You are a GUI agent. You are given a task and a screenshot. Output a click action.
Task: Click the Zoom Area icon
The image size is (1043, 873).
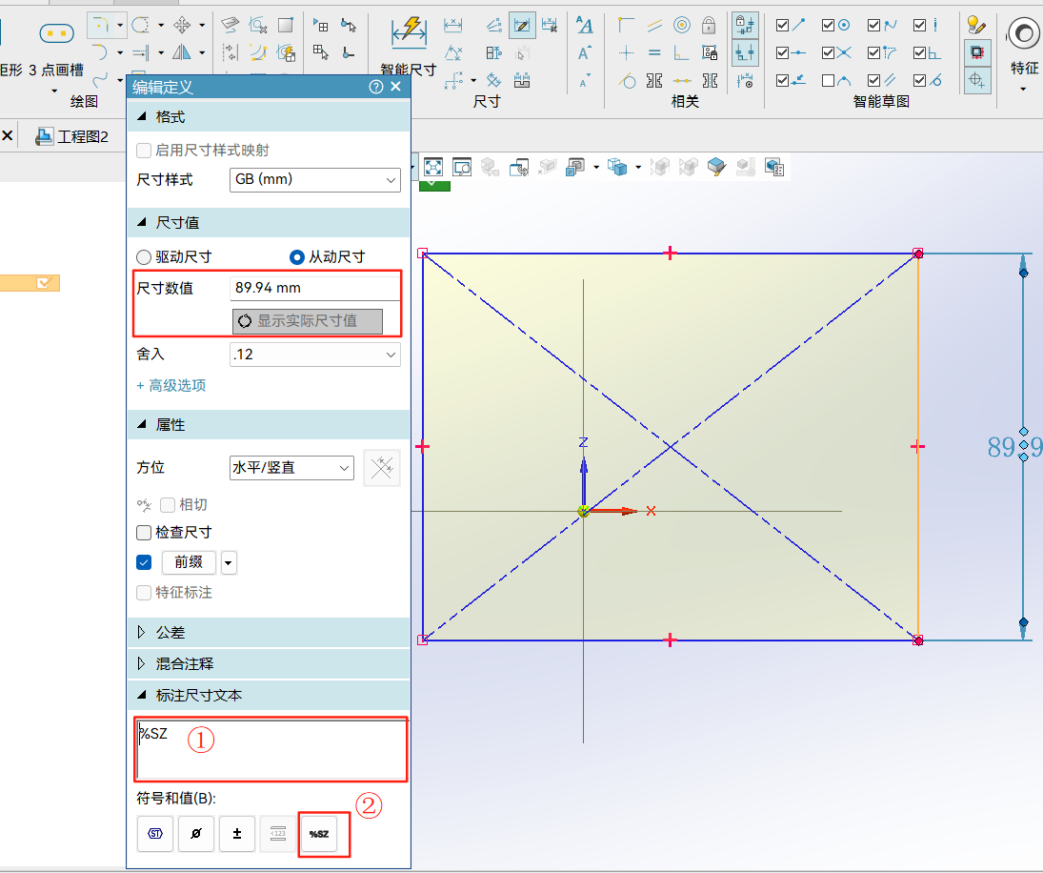tap(462, 168)
